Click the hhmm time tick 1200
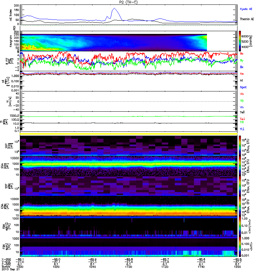 [237, 267]
